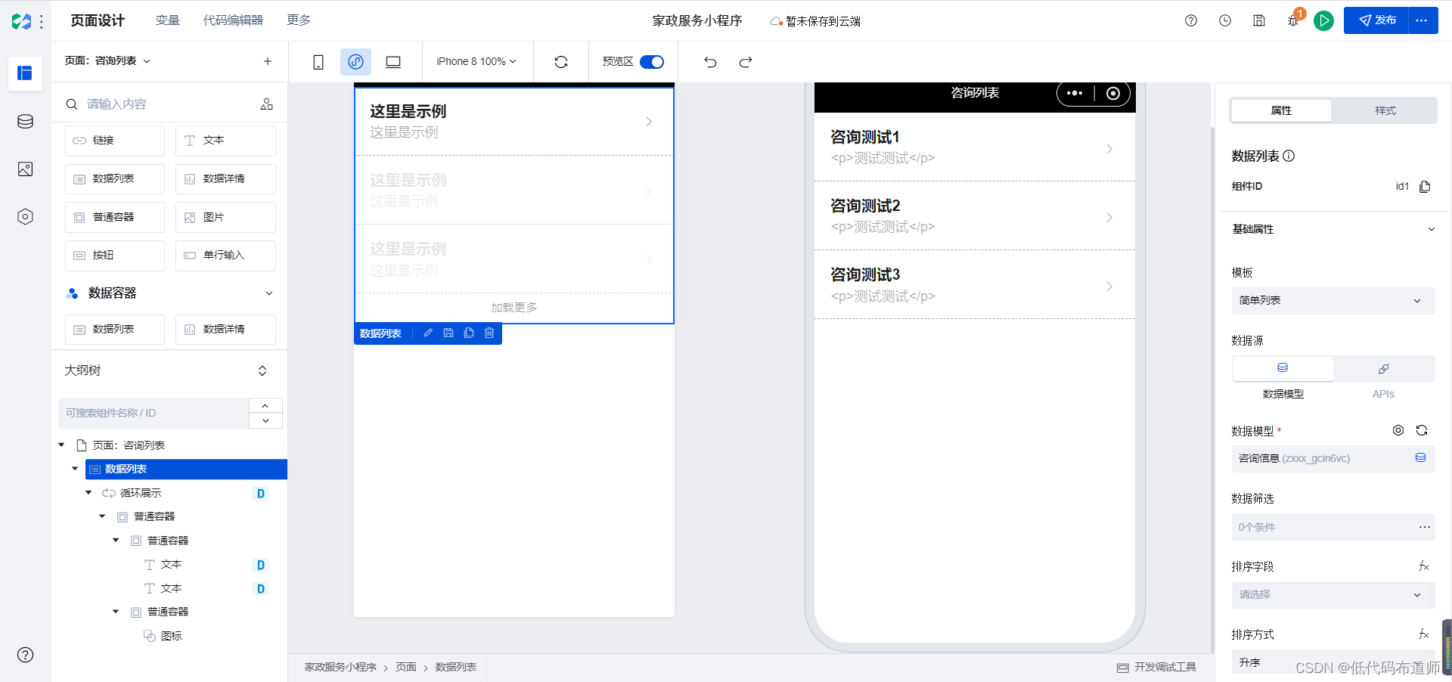1452x682 pixels.
Task: Open the 数据筛选 0个条件 field
Action: click(x=1333, y=527)
